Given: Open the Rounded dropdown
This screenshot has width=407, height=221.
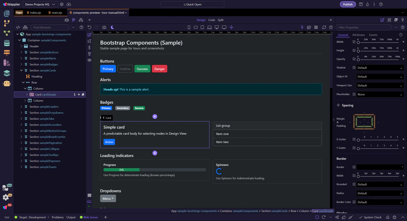Looking at the screenshot, I should (380, 185).
